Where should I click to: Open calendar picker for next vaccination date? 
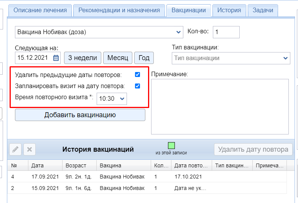pyautogui.click(x=56, y=58)
